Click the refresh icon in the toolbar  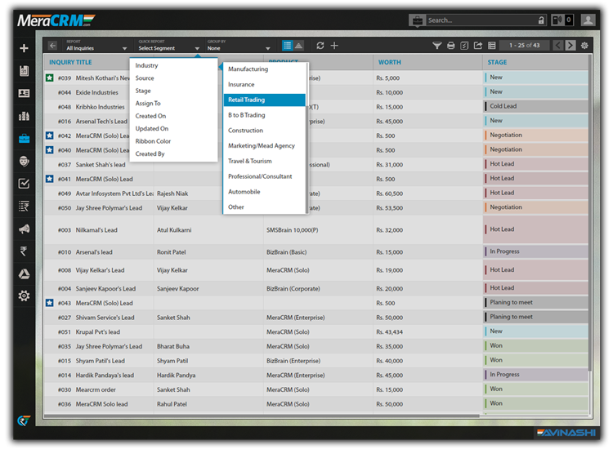pyautogui.click(x=320, y=46)
